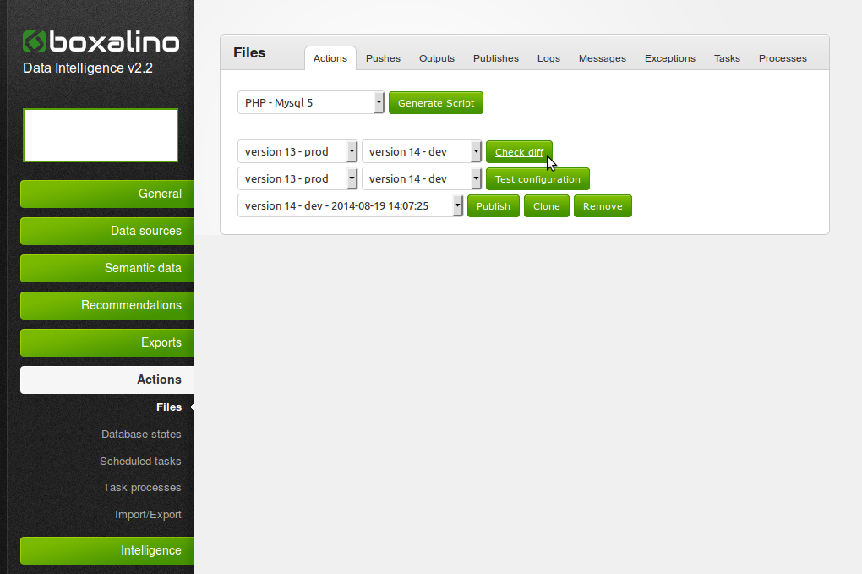Screen dimensions: 862x574
Task: Go to the Exceptions tab
Action: coord(669,58)
